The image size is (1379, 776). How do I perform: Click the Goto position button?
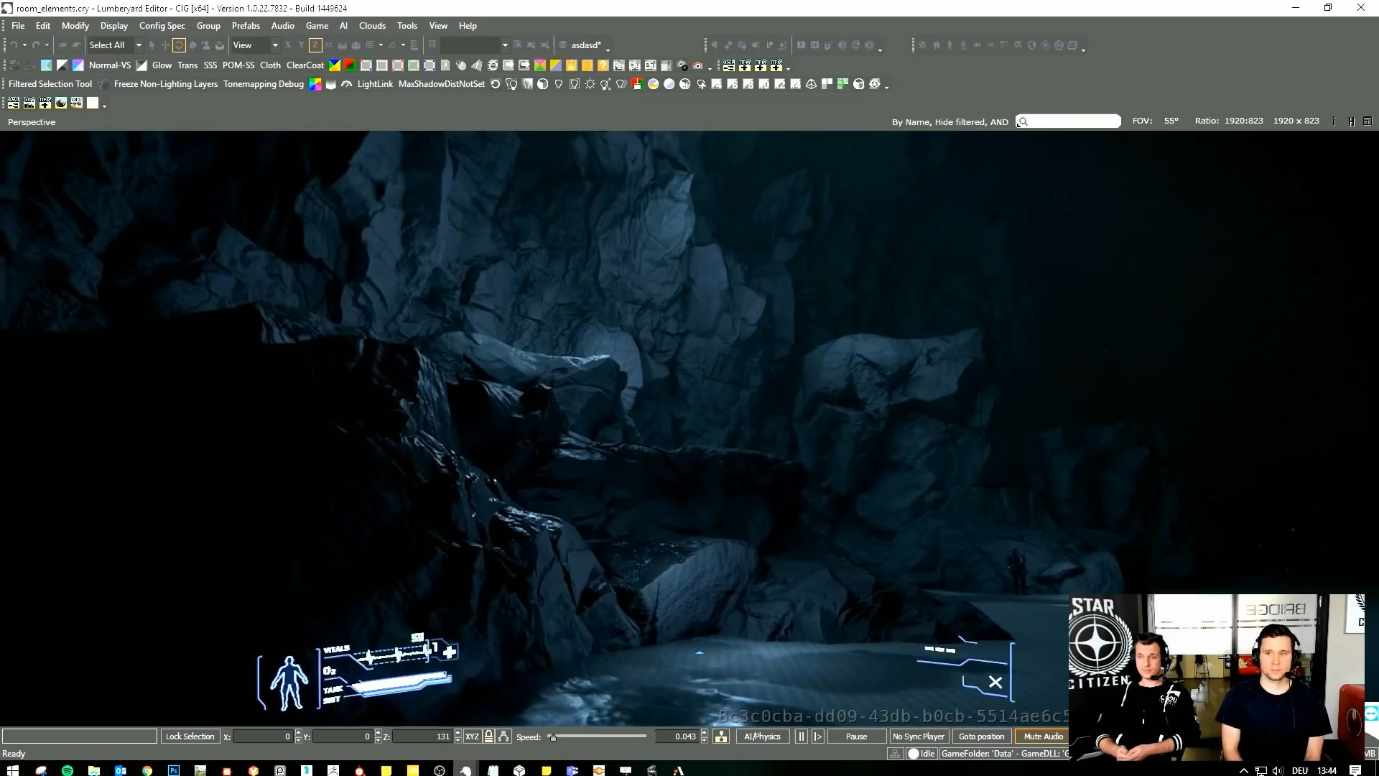click(x=981, y=736)
